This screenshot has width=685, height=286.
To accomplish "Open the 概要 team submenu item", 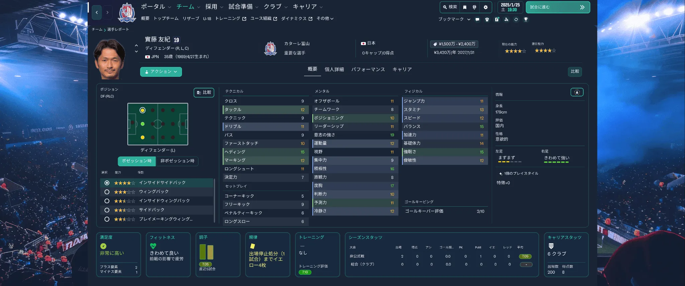I will [x=145, y=19].
